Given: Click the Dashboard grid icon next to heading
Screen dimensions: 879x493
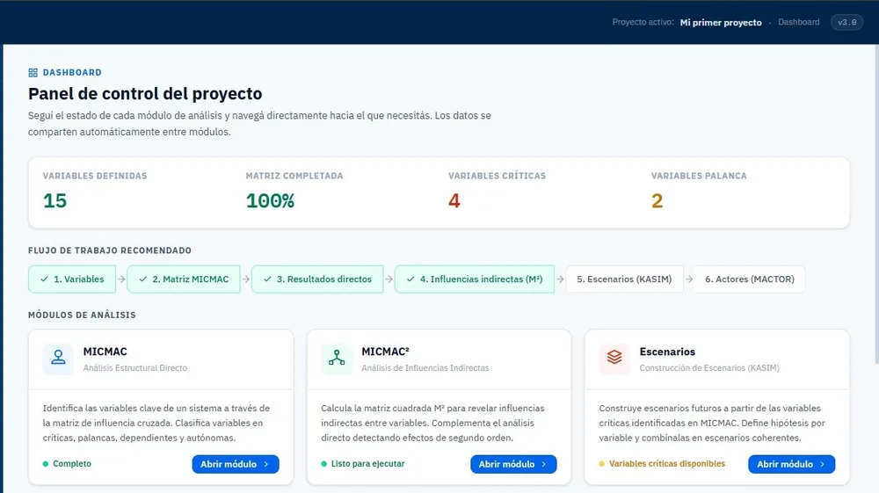Looking at the screenshot, I should pyautogui.click(x=33, y=73).
